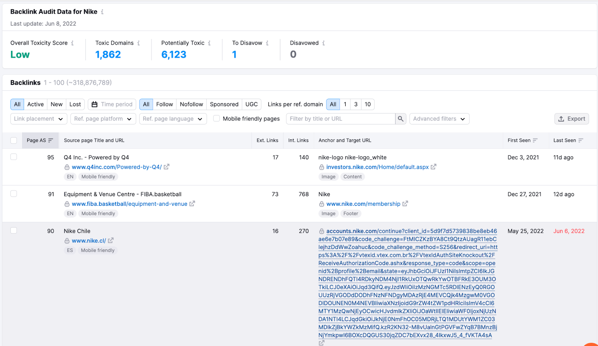Click info icon beside Overall Toxicity Score
The image size is (598, 346).
pyautogui.click(x=73, y=43)
